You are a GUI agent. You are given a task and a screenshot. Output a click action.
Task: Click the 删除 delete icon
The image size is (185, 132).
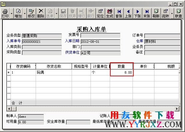(x=41, y=13)
